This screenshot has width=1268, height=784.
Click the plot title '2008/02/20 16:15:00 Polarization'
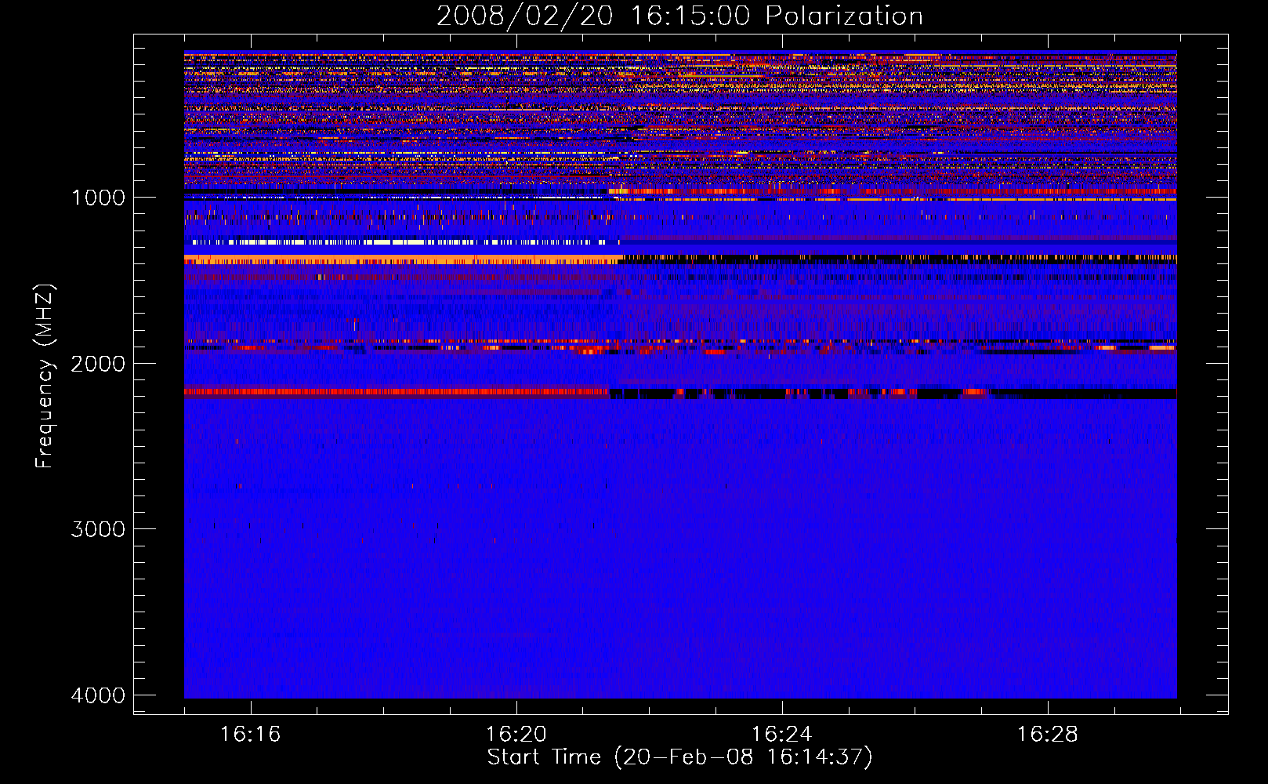tap(679, 16)
